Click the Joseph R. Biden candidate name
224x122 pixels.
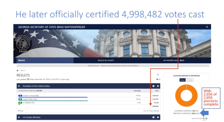point(30,99)
